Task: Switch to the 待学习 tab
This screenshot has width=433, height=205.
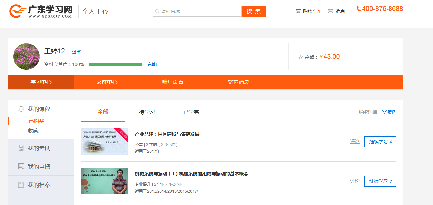Action: (147, 112)
